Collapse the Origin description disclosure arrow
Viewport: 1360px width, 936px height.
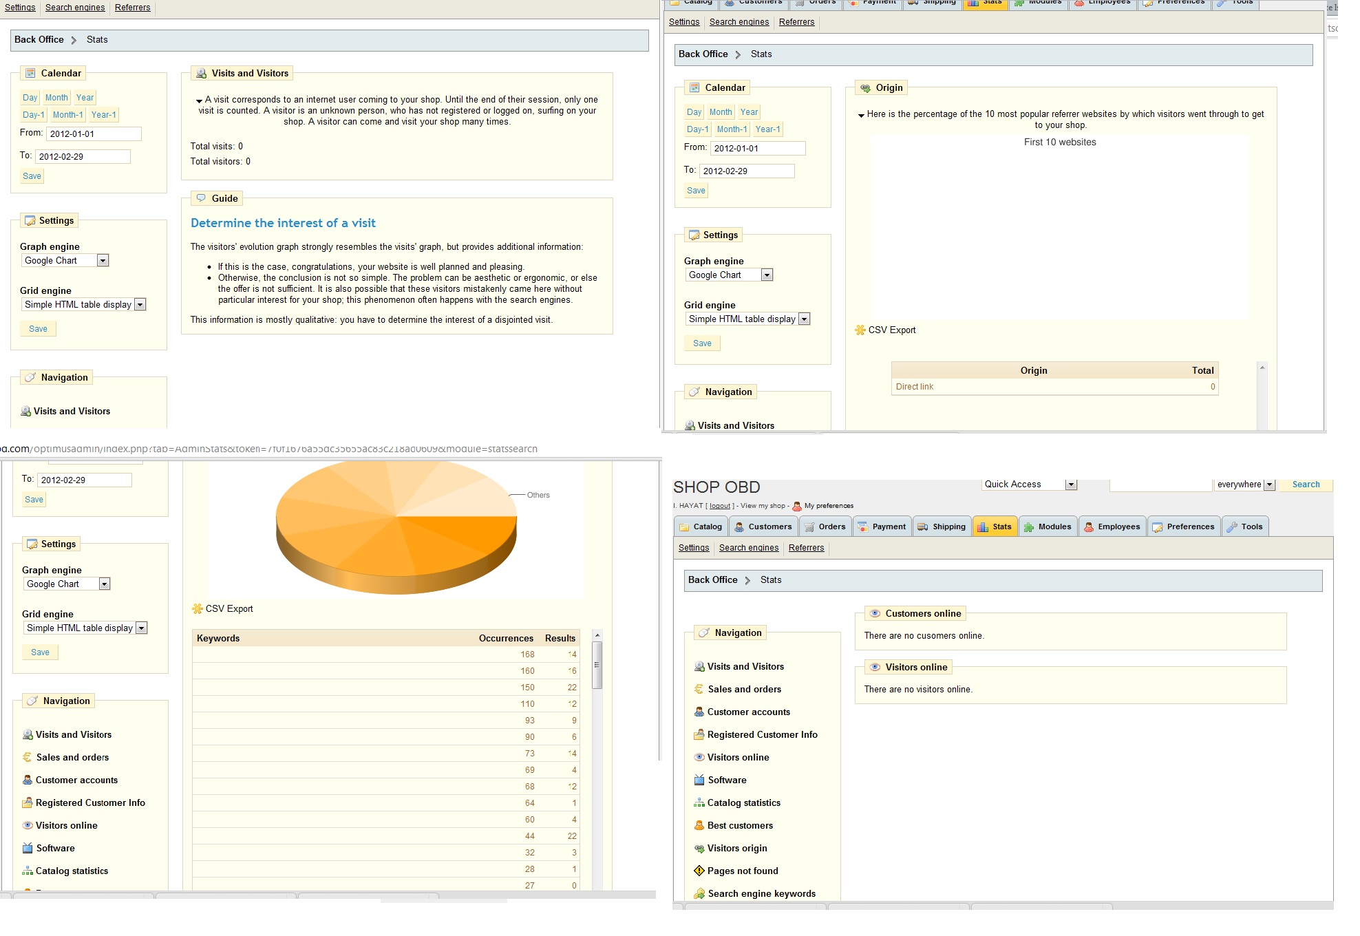[x=861, y=115]
